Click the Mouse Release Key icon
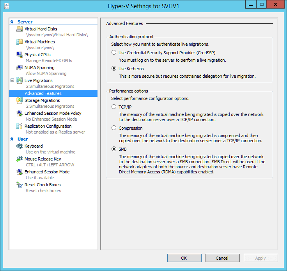The image size is (287, 271). (x=19, y=159)
